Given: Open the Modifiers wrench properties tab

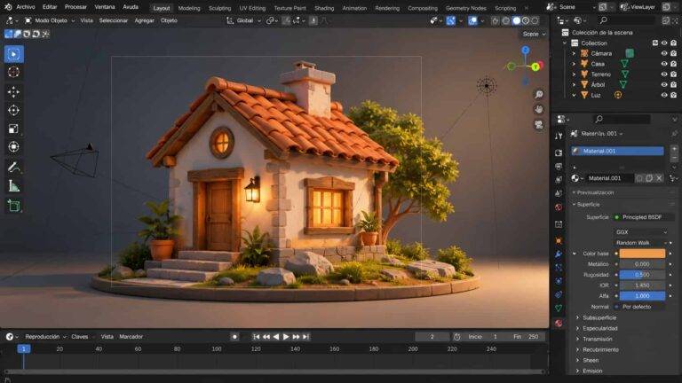Looking at the screenshot, I should click(x=559, y=254).
